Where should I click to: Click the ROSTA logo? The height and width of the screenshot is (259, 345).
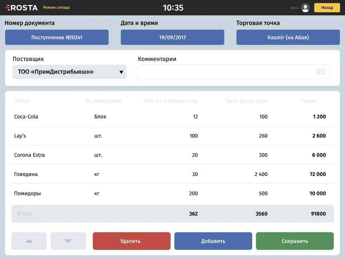(21, 8)
